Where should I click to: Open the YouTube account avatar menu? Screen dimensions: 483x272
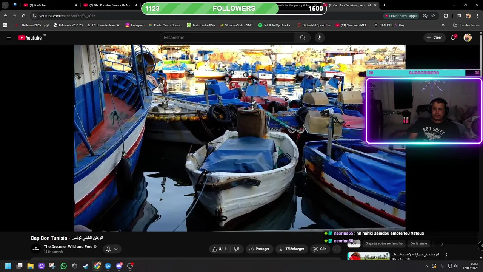coord(468,37)
